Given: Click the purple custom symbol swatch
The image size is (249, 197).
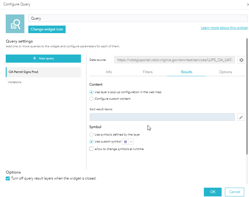Looking at the screenshot, I should (125, 142).
